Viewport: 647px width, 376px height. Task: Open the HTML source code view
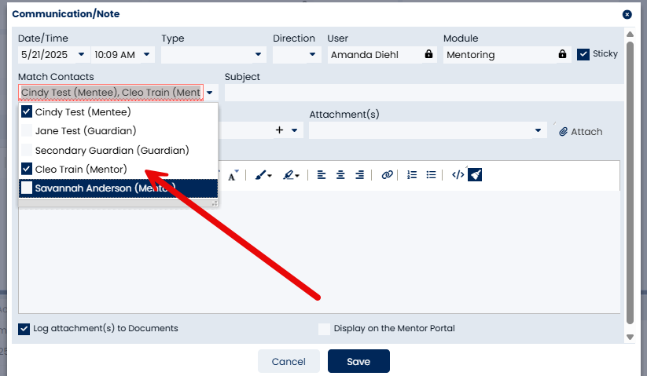458,175
